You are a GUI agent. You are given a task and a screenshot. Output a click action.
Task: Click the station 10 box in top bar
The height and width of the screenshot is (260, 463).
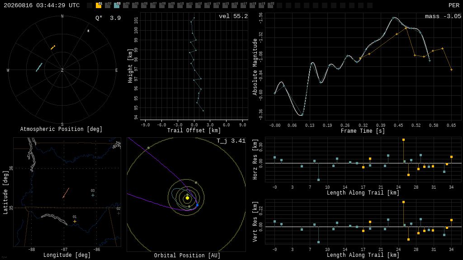pos(180,5)
